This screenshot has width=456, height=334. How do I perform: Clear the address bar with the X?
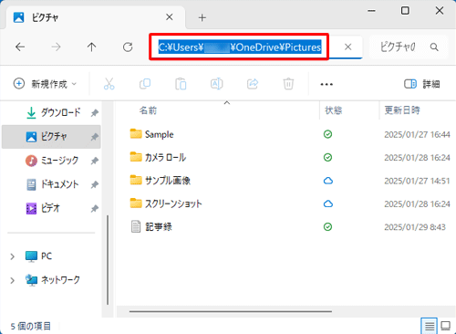click(347, 47)
